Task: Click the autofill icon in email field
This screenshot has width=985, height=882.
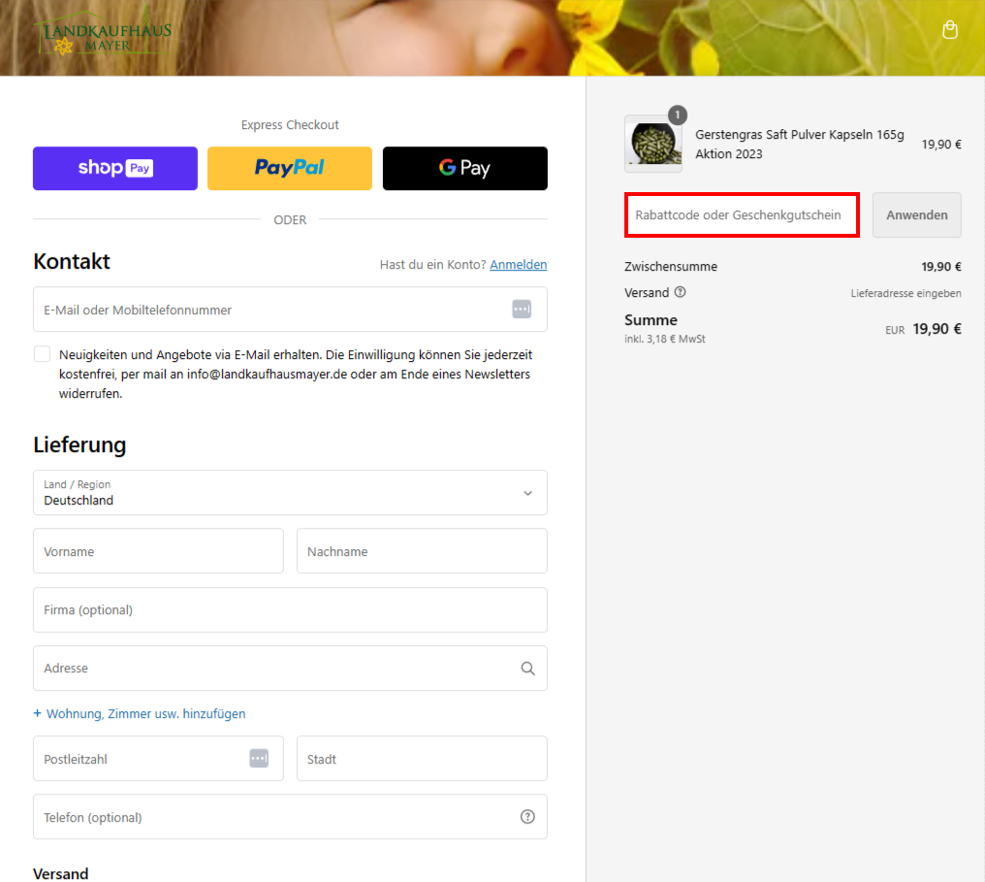Action: point(522,310)
